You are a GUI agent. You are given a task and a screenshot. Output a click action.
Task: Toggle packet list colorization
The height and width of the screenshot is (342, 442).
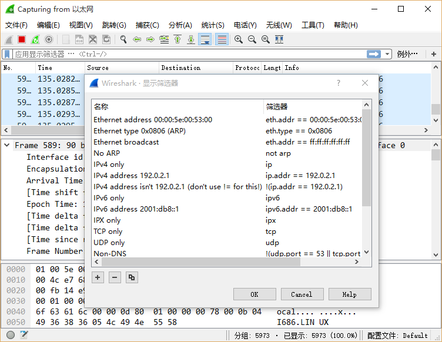[x=222, y=39]
